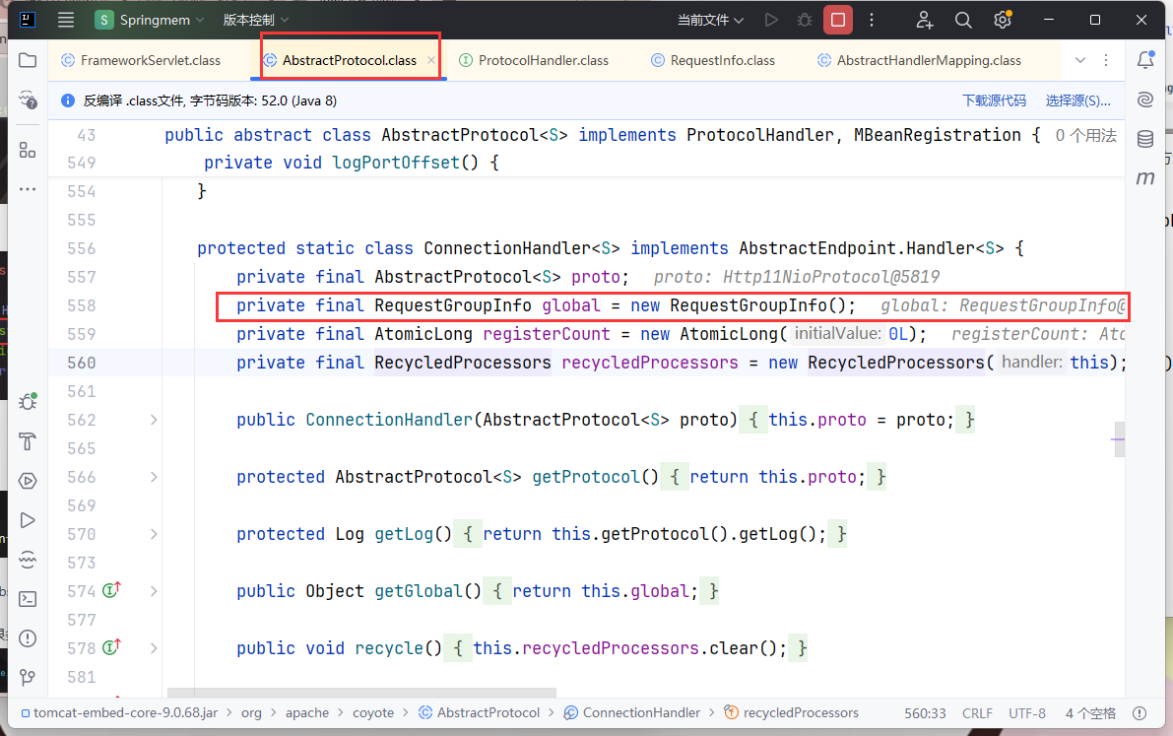Open Search Everywhere magnifier icon
Viewport: 1173px width, 736px height.
963,20
